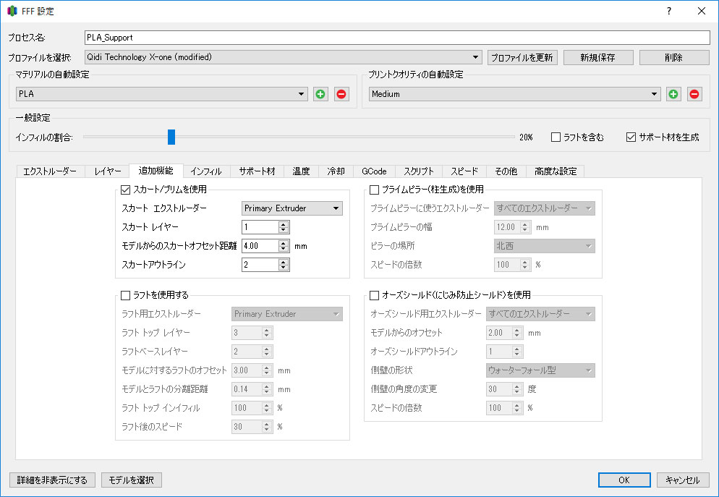Image resolution: width=719 pixels, height=497 pixels.
Task: Toggle スカート/ブリムを使用 checkbox
Action: (126, 190)
